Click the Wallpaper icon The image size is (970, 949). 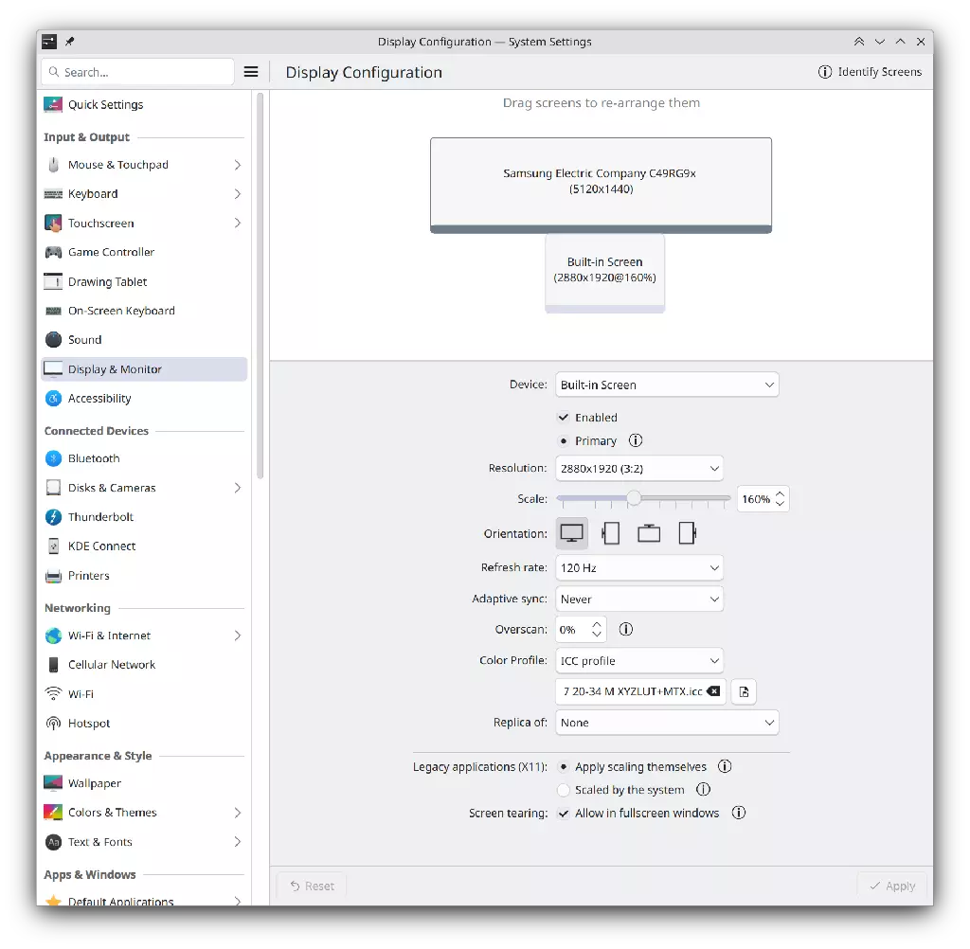[54, 782]
